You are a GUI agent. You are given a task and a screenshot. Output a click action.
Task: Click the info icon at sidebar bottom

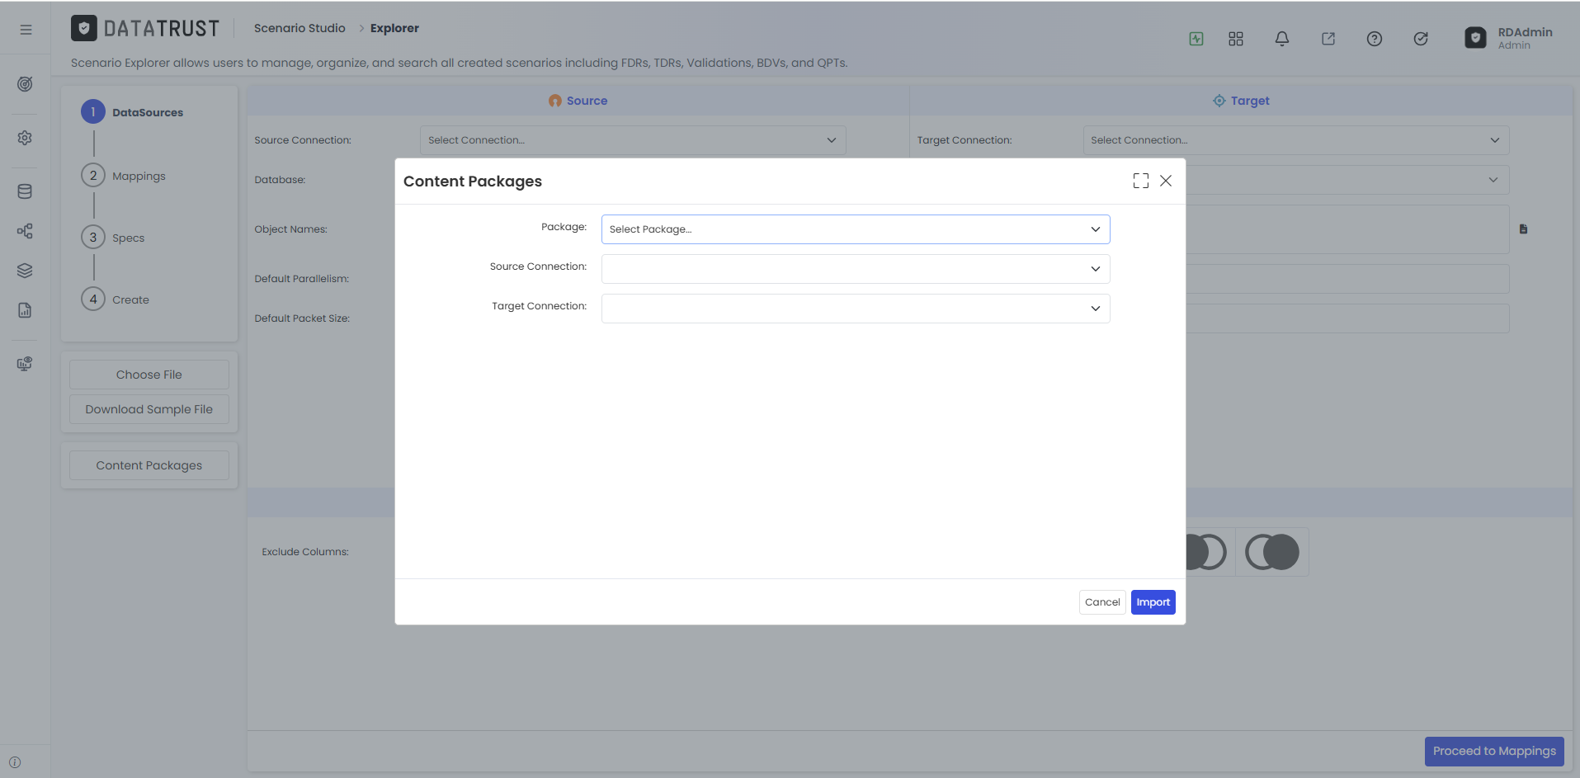click(15, 762)
